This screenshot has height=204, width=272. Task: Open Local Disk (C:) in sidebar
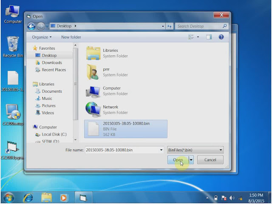point(54,134)
